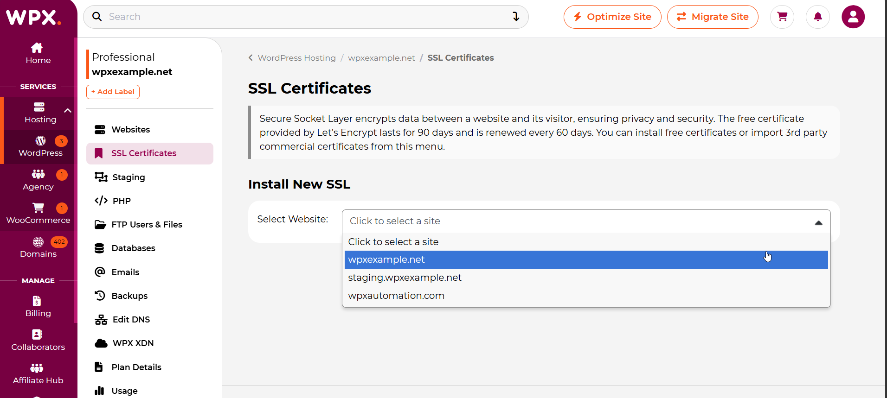Open Collaborators in the sidebar
Viewport: 887px width, 398px height.
click(x=38, y=341)
